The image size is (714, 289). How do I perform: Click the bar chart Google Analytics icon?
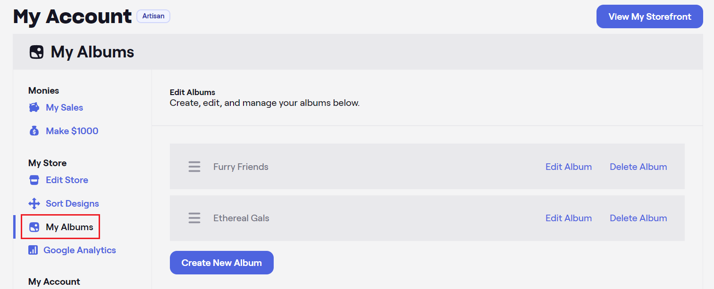coord(33,250)
